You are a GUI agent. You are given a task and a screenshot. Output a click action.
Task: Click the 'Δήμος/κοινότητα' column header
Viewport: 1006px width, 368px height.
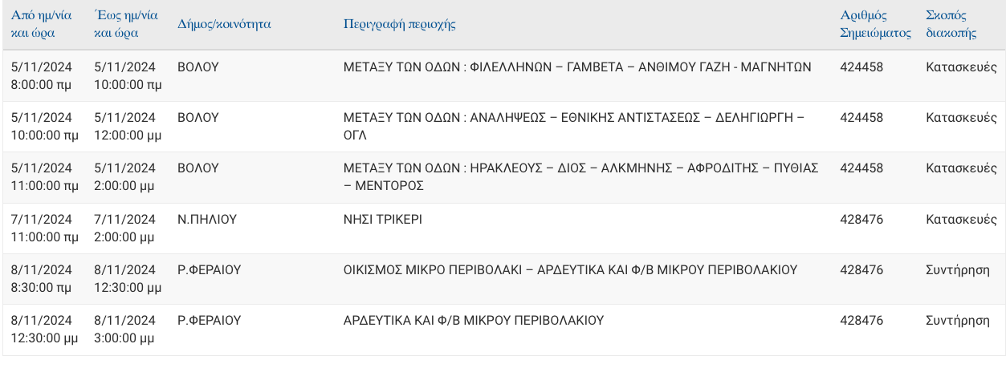point(224,24)
